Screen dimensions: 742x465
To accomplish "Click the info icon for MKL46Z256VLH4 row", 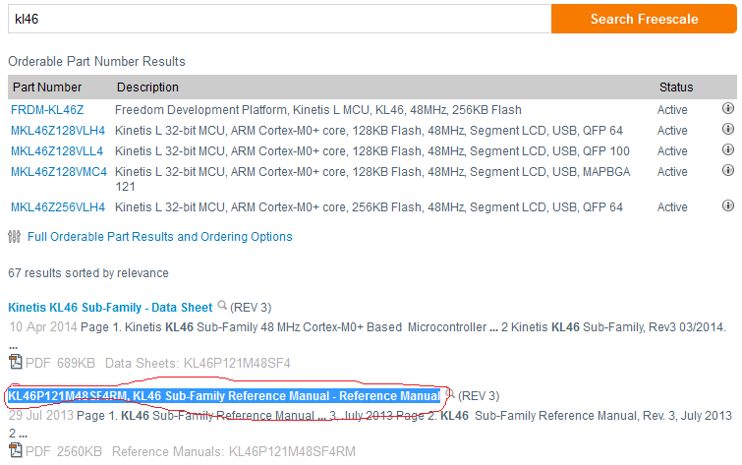I will [x=728, y=205].
